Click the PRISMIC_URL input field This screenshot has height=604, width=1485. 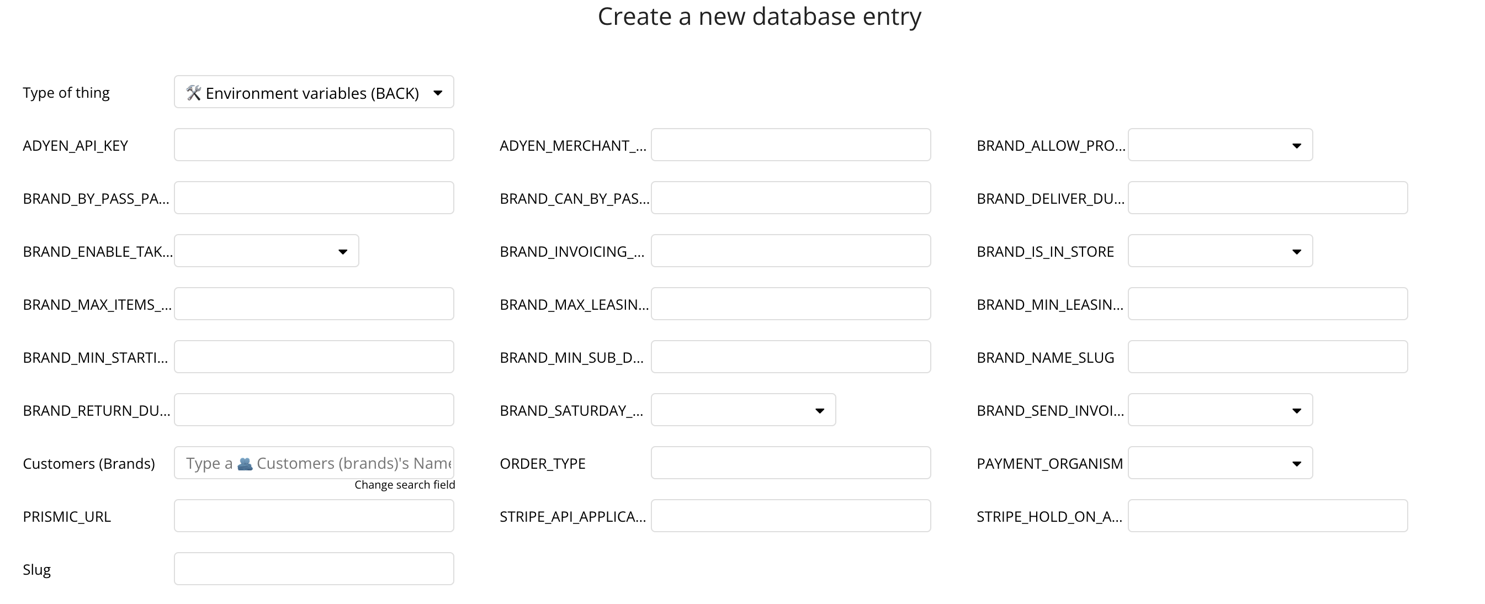pyautogui.click(x=314, y=516)
